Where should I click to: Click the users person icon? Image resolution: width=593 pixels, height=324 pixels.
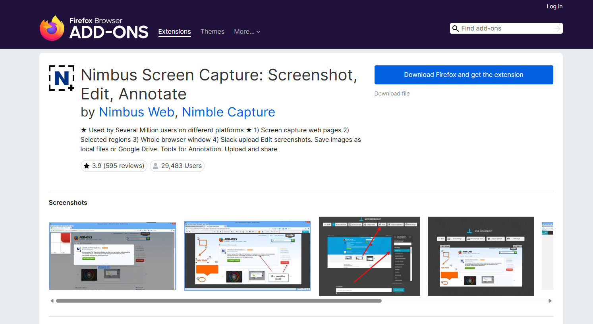(x=156, y=166)
